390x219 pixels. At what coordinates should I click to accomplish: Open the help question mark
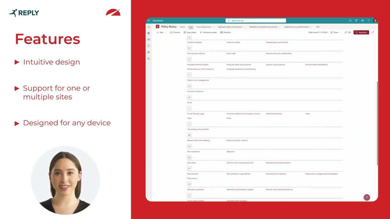tap(369, 21)
